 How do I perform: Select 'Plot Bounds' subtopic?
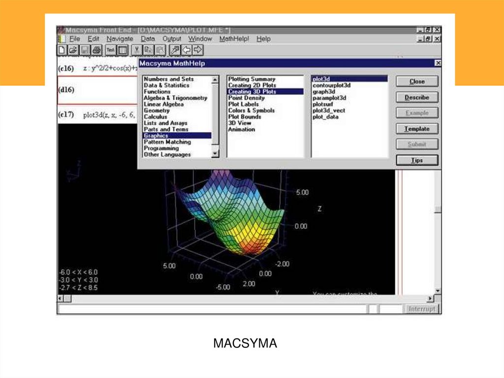click(245, 117)
